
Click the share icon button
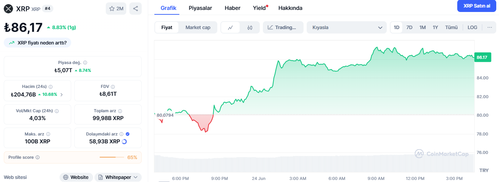point(136,9)
